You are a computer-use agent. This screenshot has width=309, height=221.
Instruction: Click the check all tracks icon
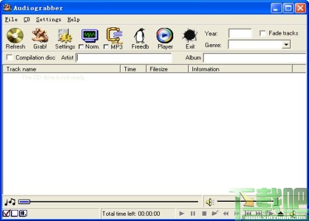[6, 213]
